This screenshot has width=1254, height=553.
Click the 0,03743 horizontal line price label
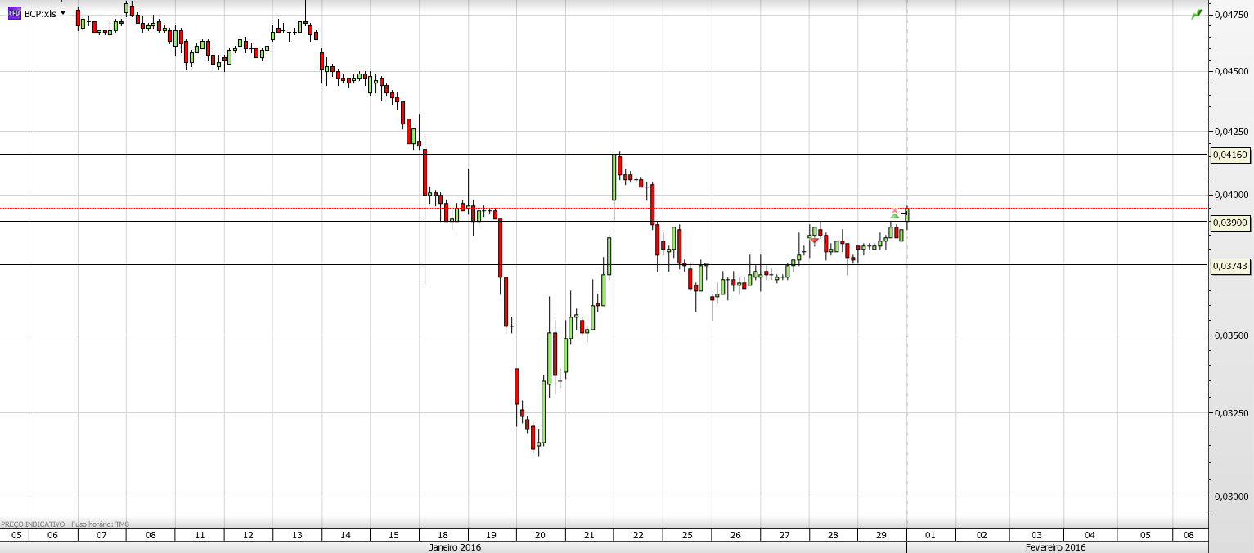coord(1230,266)
